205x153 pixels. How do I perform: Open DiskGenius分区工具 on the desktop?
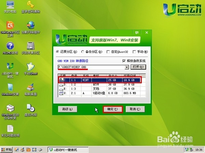(x=10, y=29)
